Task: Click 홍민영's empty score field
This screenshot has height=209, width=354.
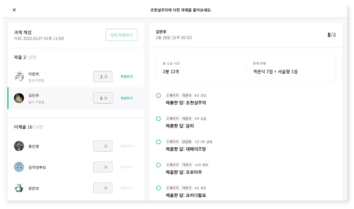Action: [x=103, y=146]
